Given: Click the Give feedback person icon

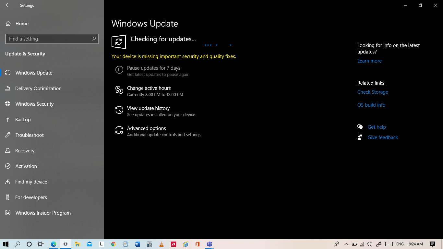Looking at the screenshot, I should click(x=360, y=137).
